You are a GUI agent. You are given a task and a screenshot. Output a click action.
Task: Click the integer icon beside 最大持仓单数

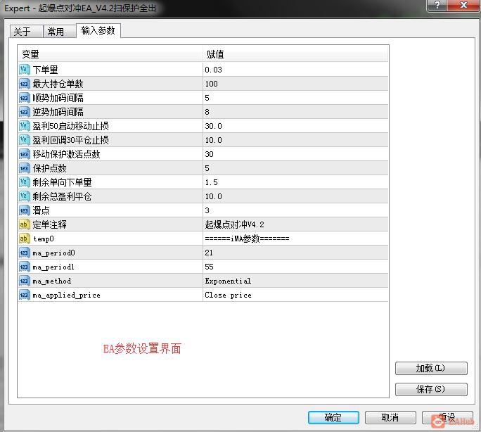[x=24, y=84]
